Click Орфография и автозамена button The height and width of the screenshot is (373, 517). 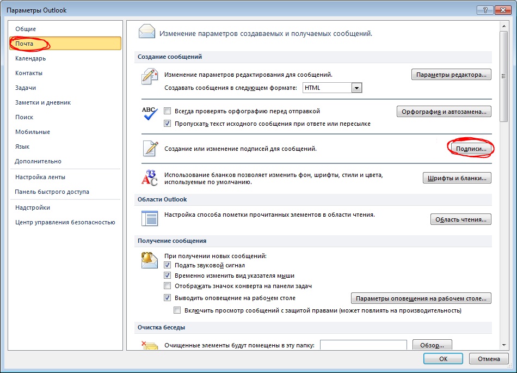pos(444,112)
